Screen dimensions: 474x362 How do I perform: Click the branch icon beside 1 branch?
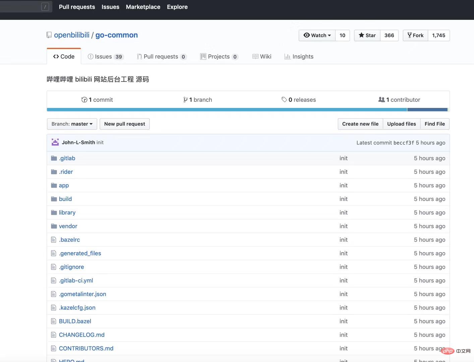click(x=185, y=100)
